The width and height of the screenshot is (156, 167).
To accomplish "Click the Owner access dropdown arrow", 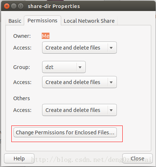I will pos(111,48).
